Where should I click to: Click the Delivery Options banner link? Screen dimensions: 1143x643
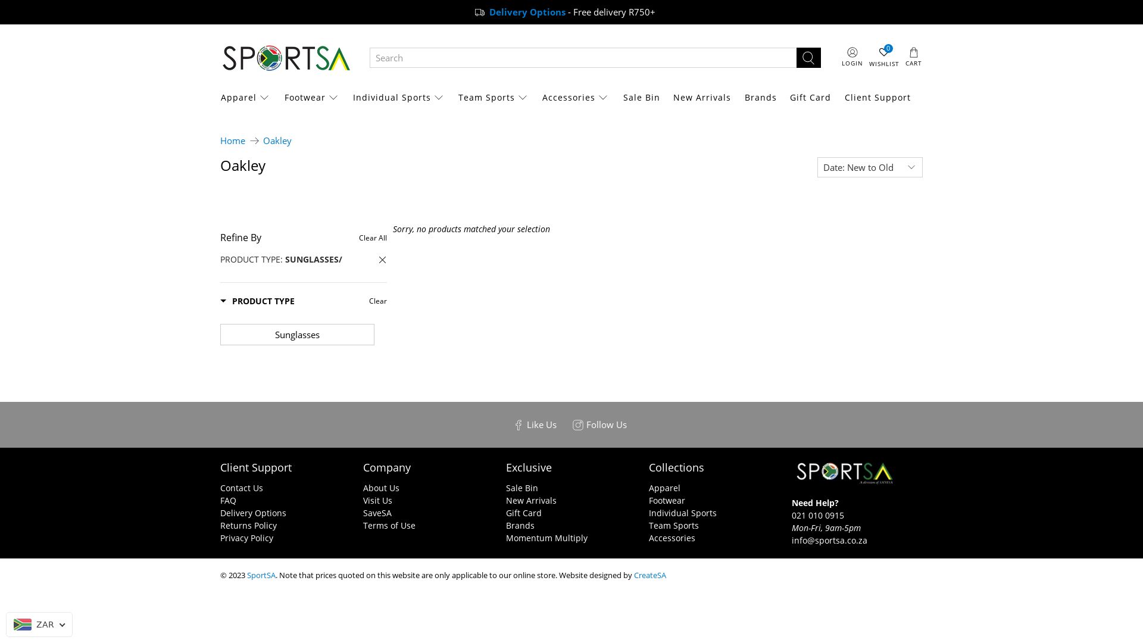527,12
